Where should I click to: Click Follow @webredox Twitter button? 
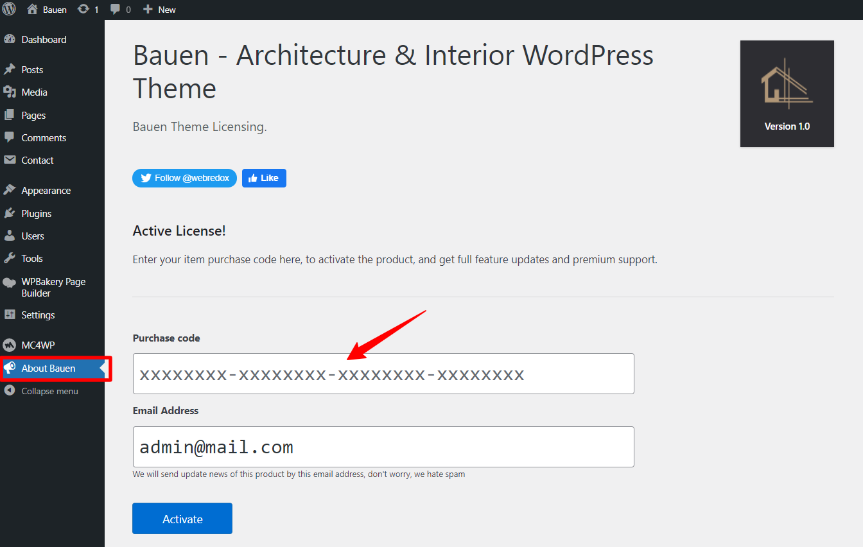pyautogui.click(x=184, y=178)
